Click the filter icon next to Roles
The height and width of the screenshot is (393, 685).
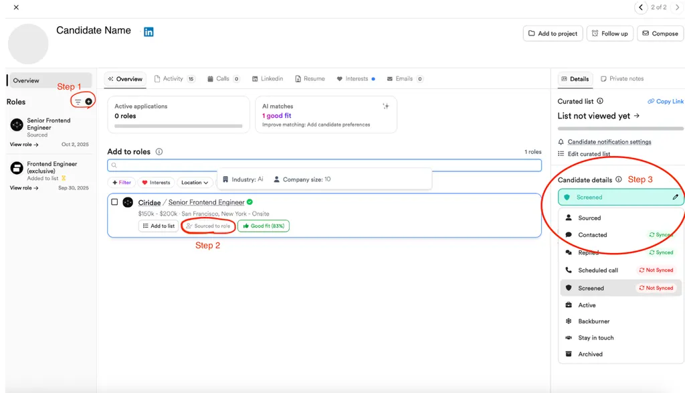tap(78, 101)
